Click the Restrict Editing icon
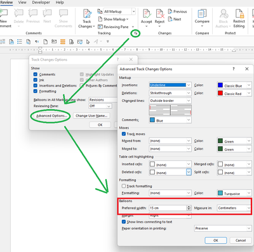254x252 pixels. 239,13
